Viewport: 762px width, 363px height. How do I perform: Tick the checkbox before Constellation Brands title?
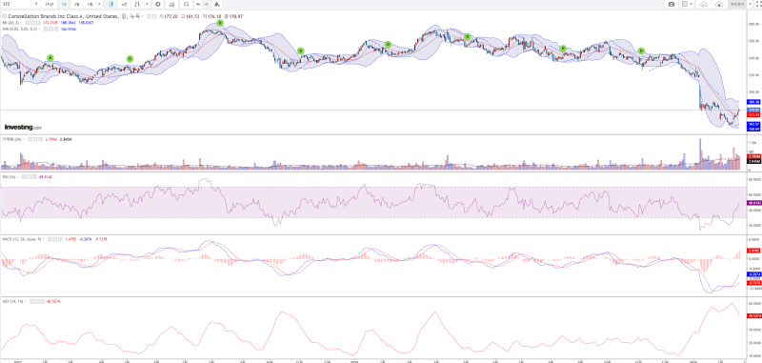tap(5, 16)
